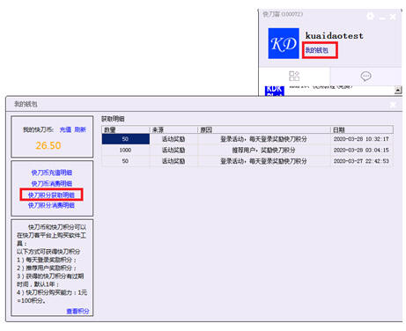406x331 pixels.
Task: Open 快刀币充值明细 recharge details
Action: coord(52,173)
